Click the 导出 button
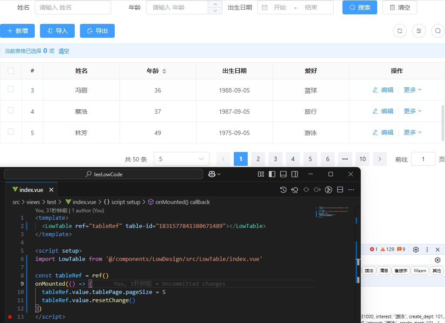This screenshot has width=445, height=323. (97, 31)
